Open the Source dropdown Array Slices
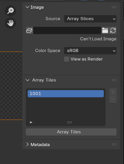 click(90, 19)
